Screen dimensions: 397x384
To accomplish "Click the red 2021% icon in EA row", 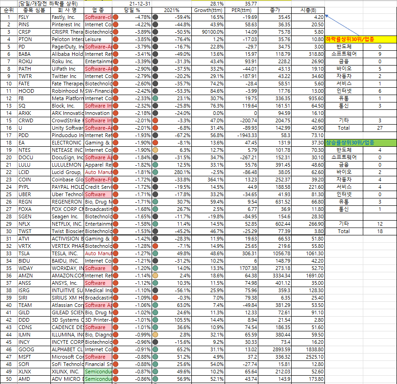I will click(155, 143).
